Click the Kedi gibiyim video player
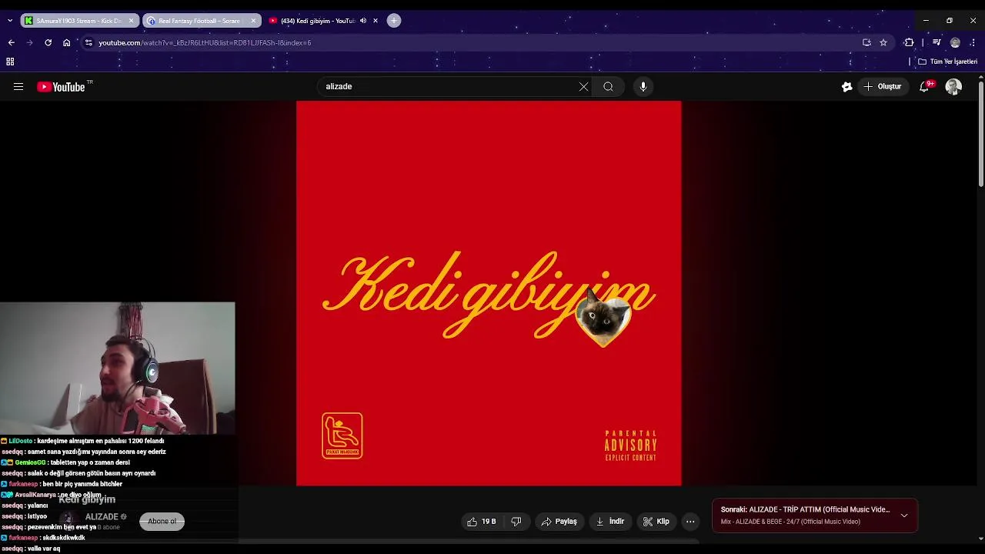The width and height of the screenshot is (985, 554). [489, 293]
